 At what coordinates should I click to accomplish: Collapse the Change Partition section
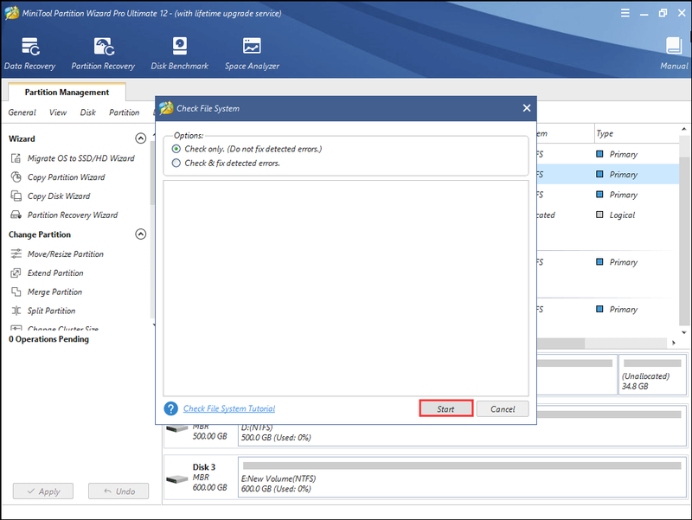point(140,234)
